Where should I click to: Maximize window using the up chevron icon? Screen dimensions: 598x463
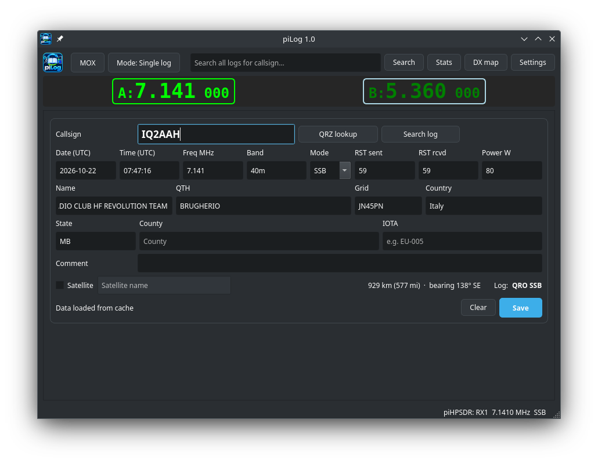[x=538, y=39]
